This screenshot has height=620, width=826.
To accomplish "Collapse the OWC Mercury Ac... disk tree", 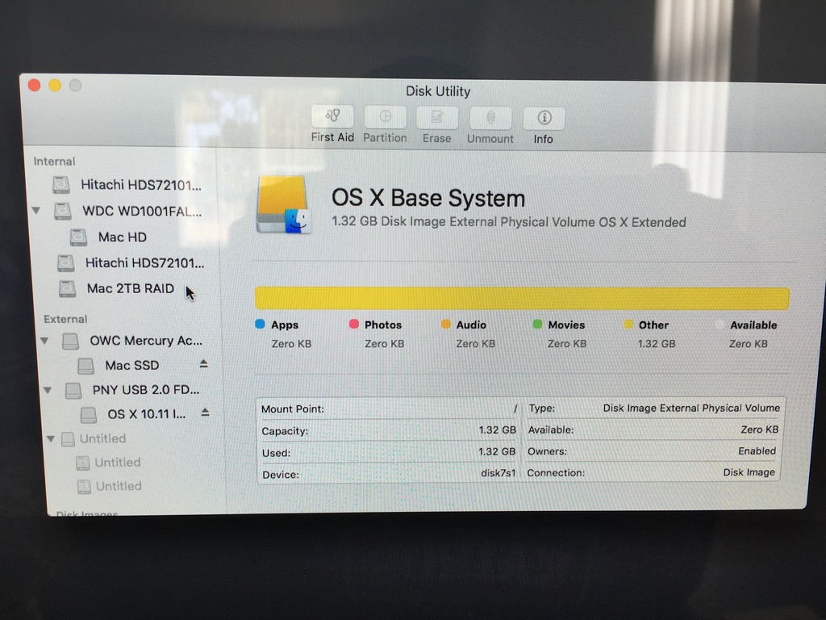I will tap(45, 341).
